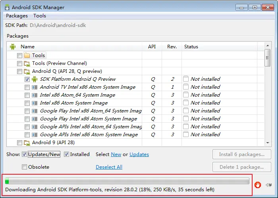Viewport: 278px width, 198px height.
Task: Click Google APIs Intel x86 Atom image icon
Action: click(x=35, y=135)
